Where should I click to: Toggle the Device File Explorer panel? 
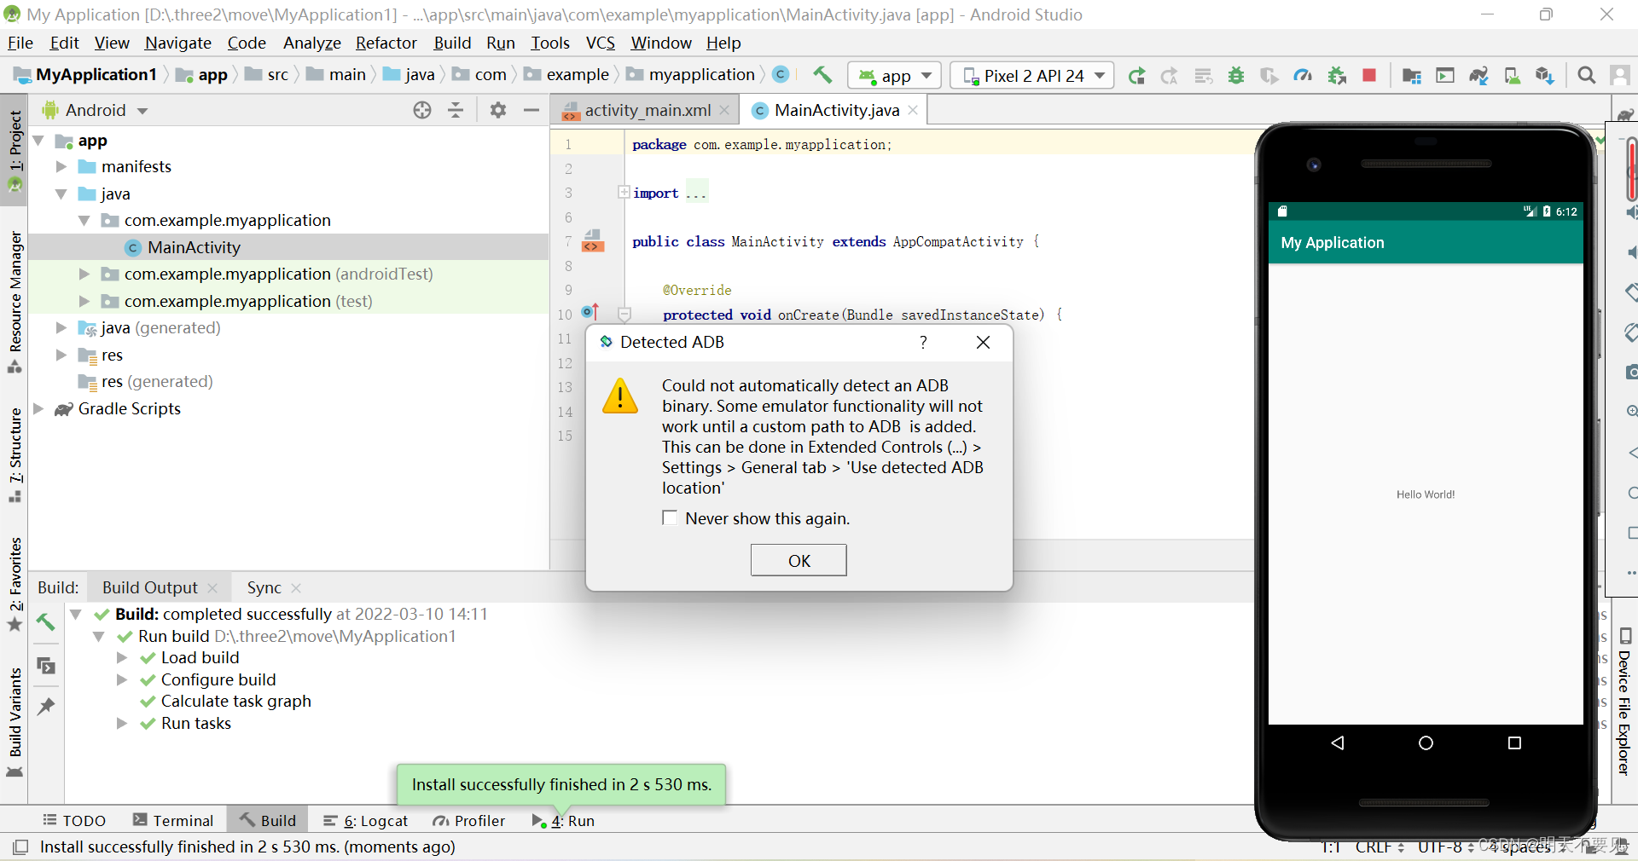pos(1624,702)
